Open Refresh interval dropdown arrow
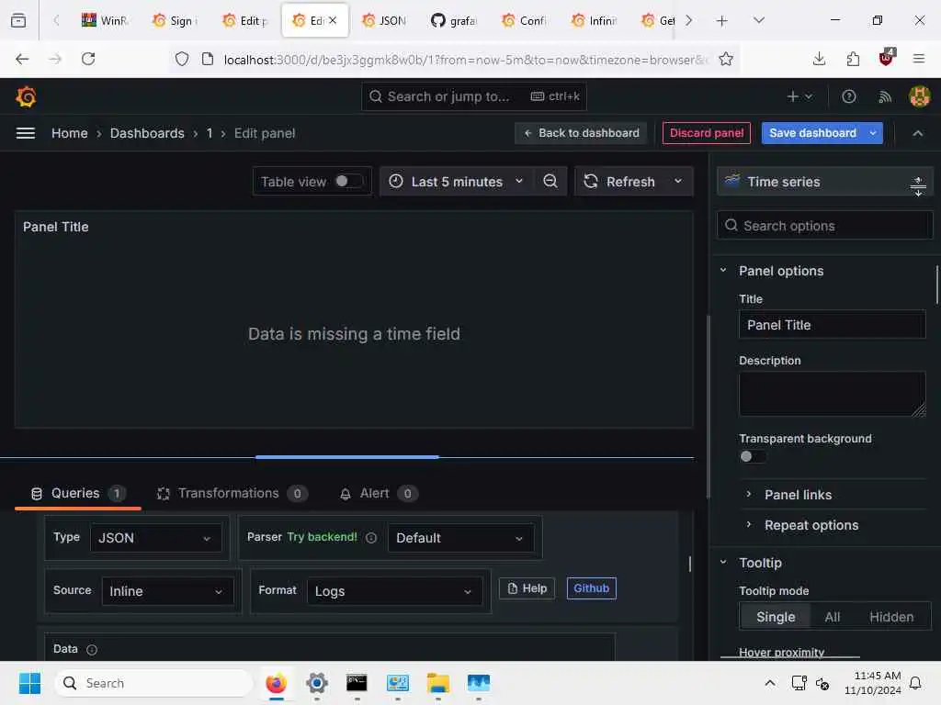Image resolution: width=941 pixels, height=705 pixels. pos(678,181)
